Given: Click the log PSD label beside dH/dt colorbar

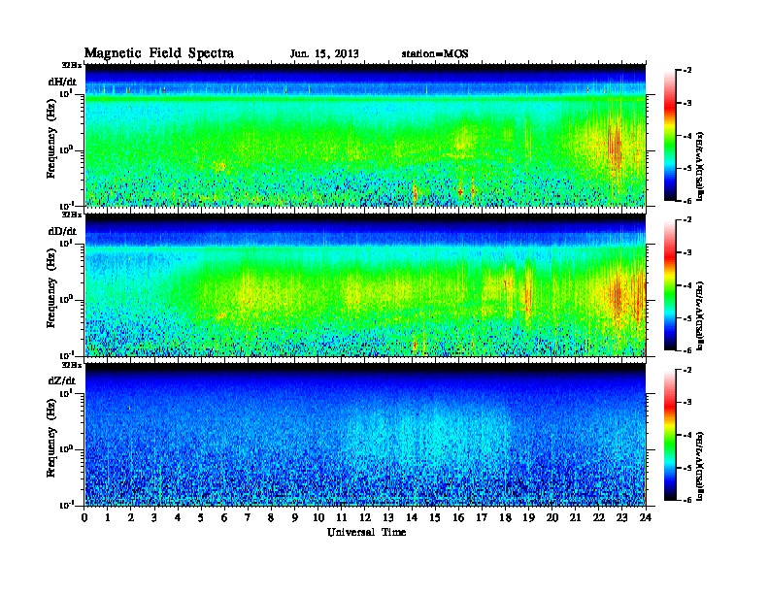Looking at the screenshot, I should 701,166.
